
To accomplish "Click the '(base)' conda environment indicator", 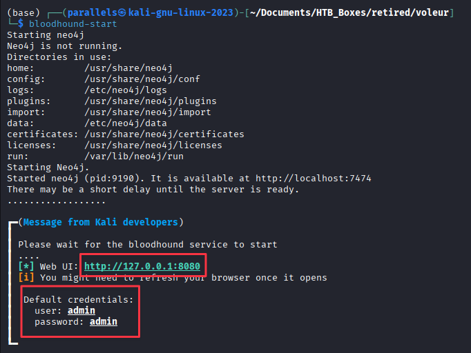I will (23, 12).
